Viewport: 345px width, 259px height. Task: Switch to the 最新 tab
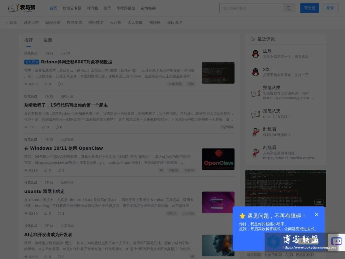[x=48, y=40]
